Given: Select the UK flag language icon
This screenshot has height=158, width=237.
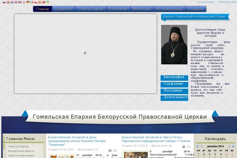Looking at the screenshot, I should [16, 2].
